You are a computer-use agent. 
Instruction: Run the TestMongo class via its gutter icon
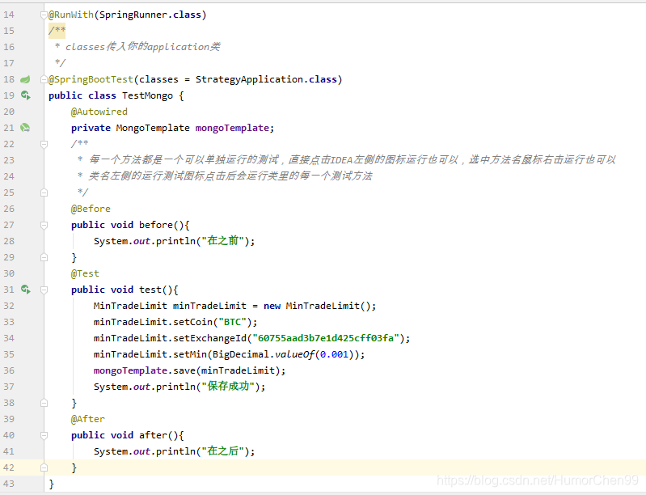(26, 95)
